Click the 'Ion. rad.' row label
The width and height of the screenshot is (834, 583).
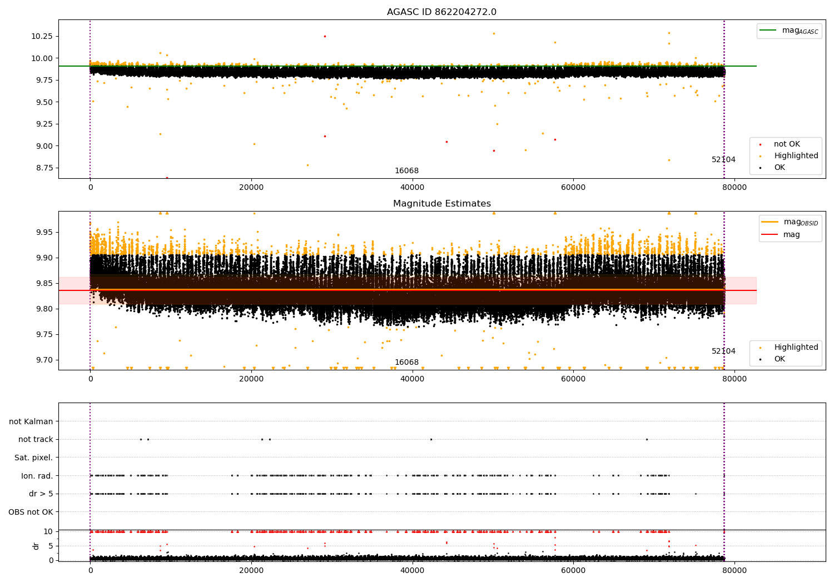coord(37,476)
